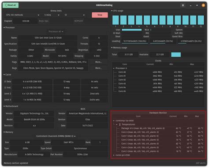Open the hamburger menu in title bar
The width and height of the screenshot is (209, 168).
point(183,5)
